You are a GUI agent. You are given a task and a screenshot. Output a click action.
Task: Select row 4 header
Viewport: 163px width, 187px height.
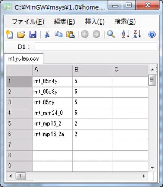pos(19,113)
